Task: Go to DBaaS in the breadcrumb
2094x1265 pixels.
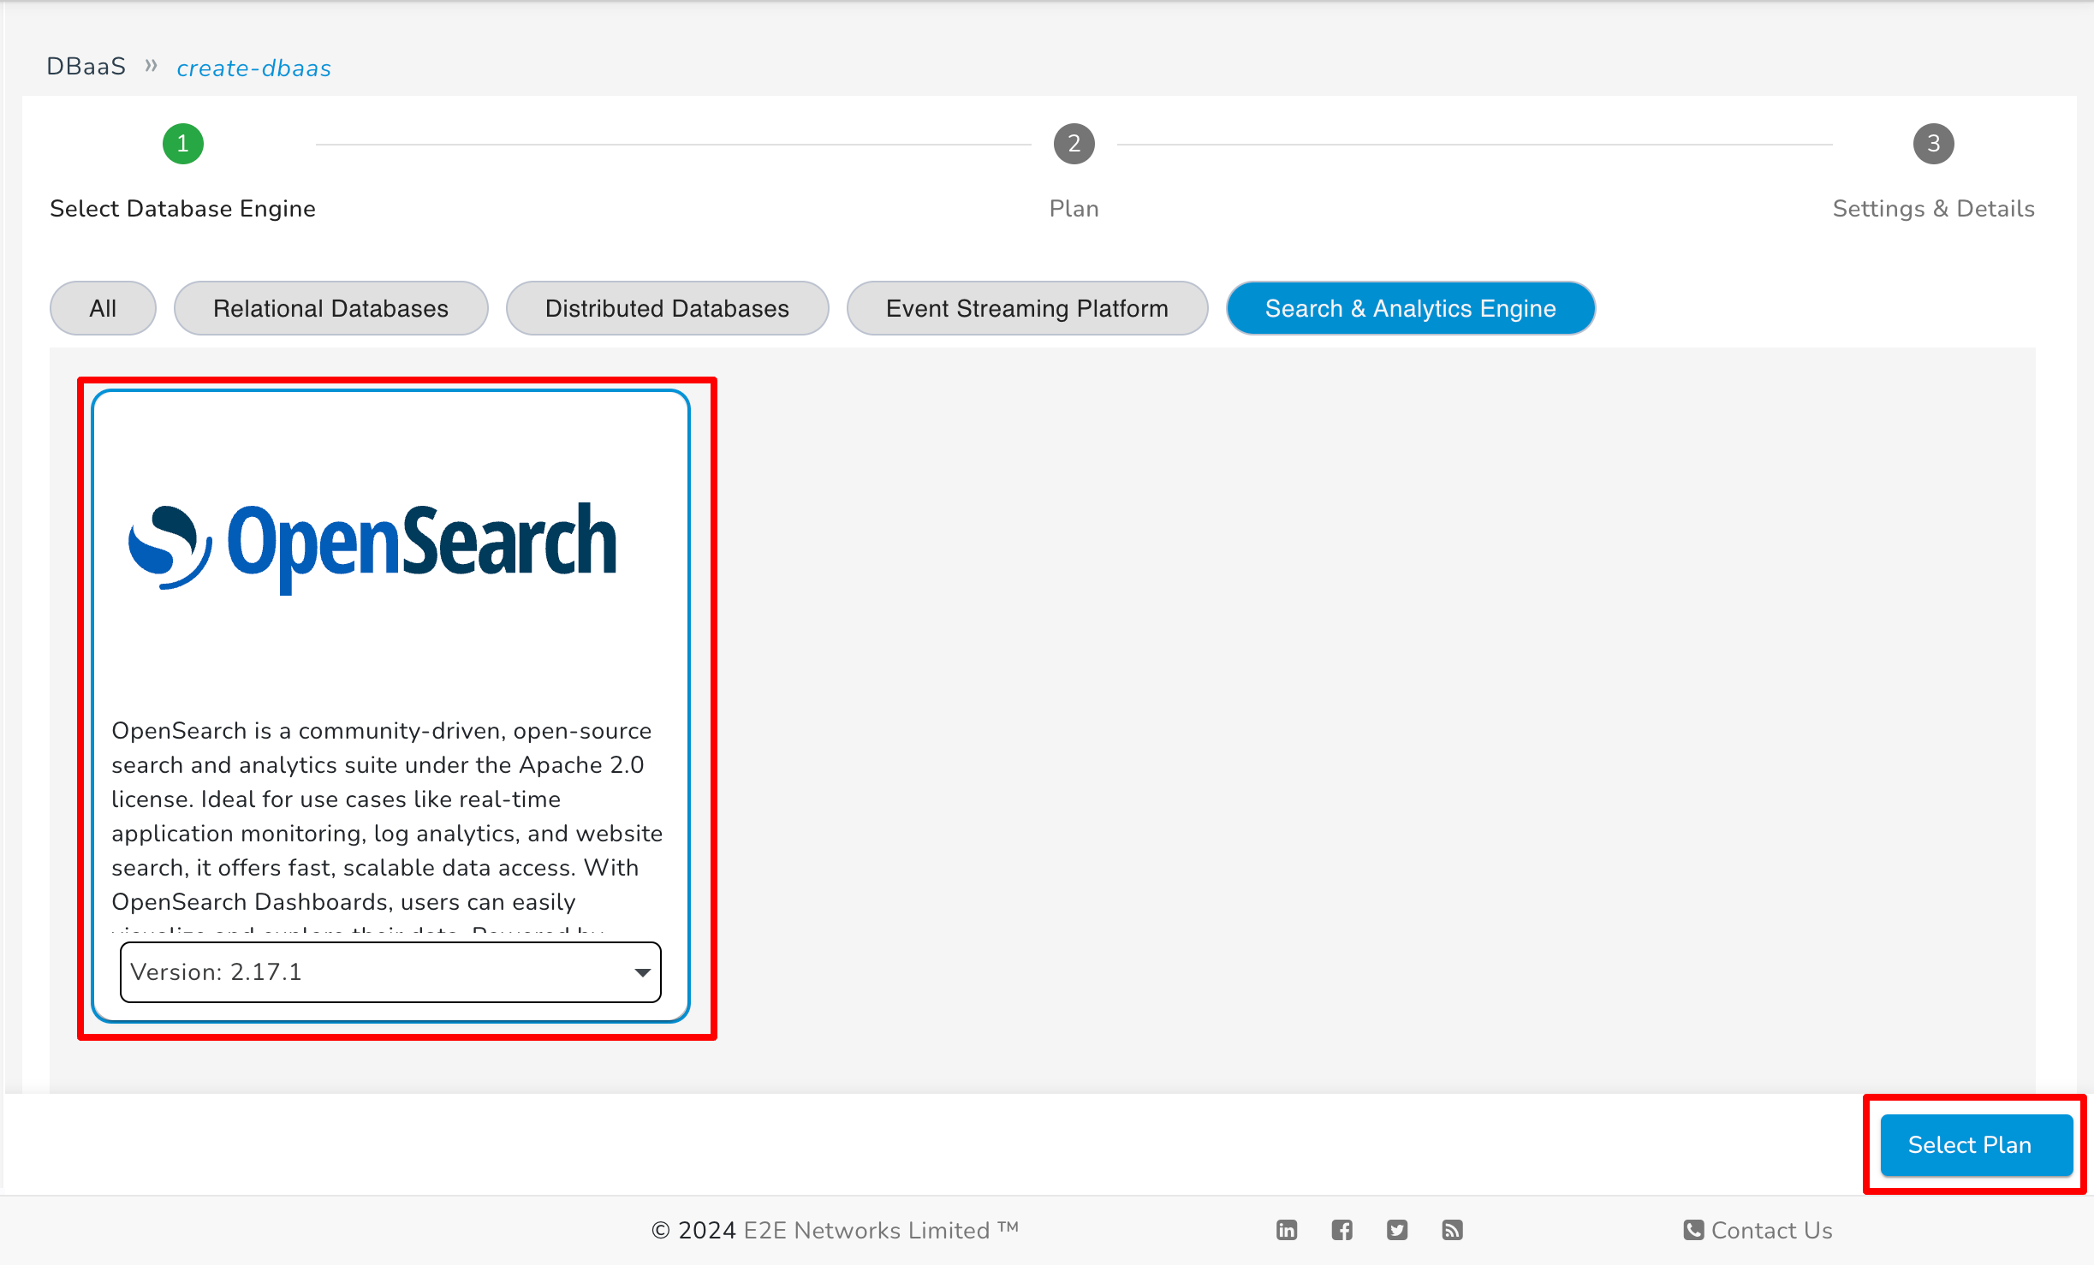Action: click(x=86, y=67)
